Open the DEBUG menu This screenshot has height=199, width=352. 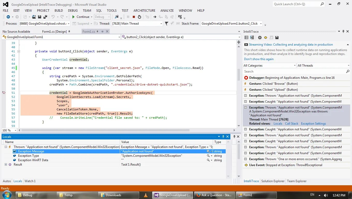pos(73,11)
